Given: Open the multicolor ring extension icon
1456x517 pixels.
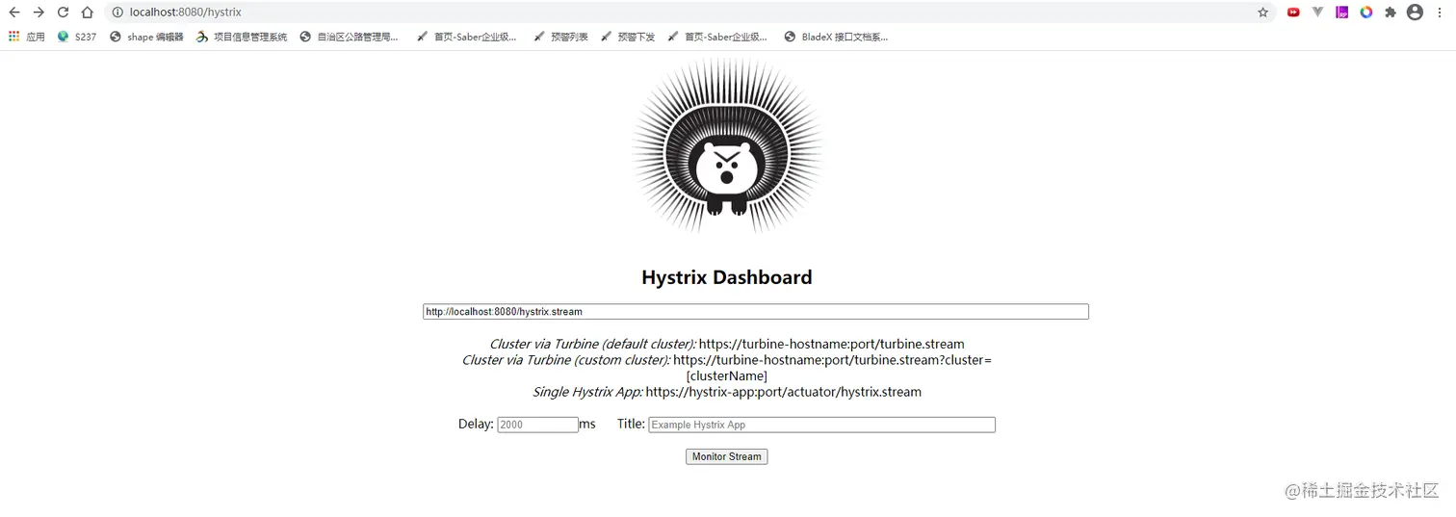Looking at the screenshot, I should (1365, 13).
